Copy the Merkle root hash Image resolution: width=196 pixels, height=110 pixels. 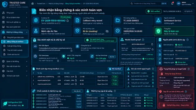pyautogui.click(x=153, y=50)
